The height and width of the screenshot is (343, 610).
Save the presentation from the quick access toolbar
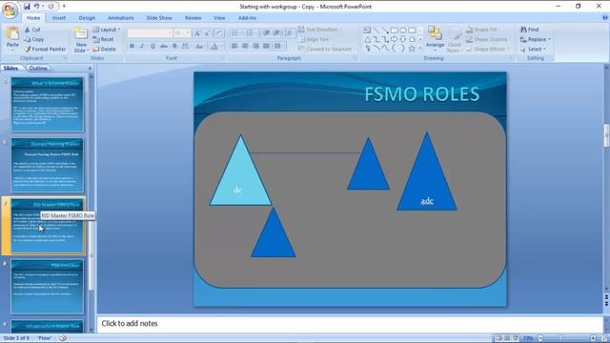point(27,7)
